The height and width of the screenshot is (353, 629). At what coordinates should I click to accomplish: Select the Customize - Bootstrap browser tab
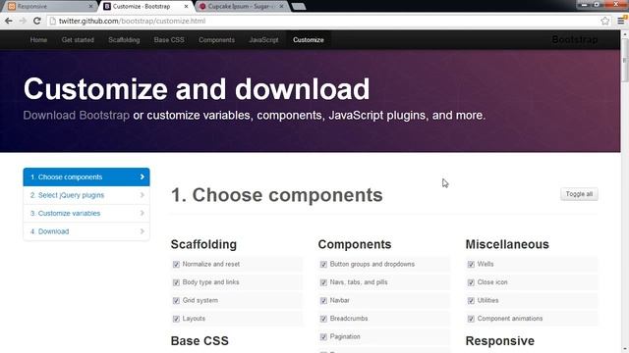point(145,7)
